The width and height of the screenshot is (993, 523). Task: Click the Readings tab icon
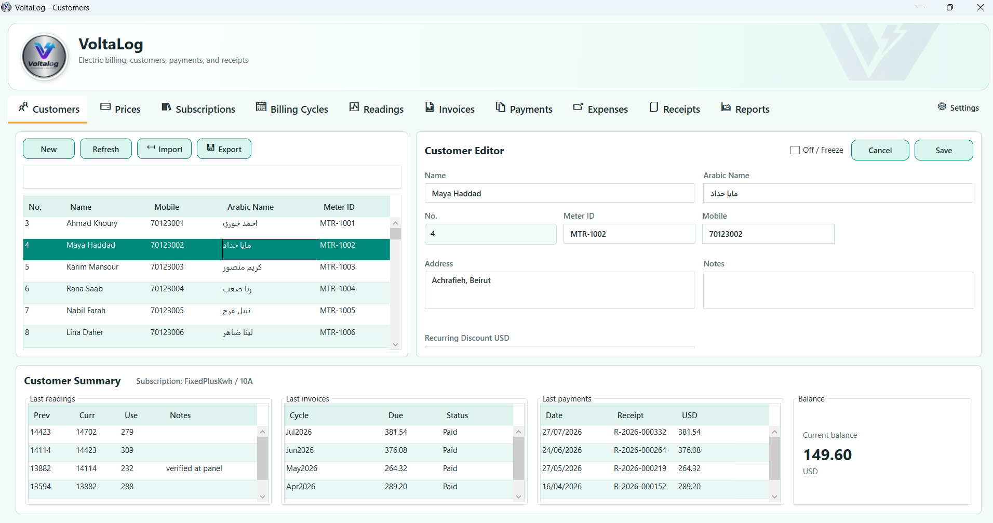(354, 107)
